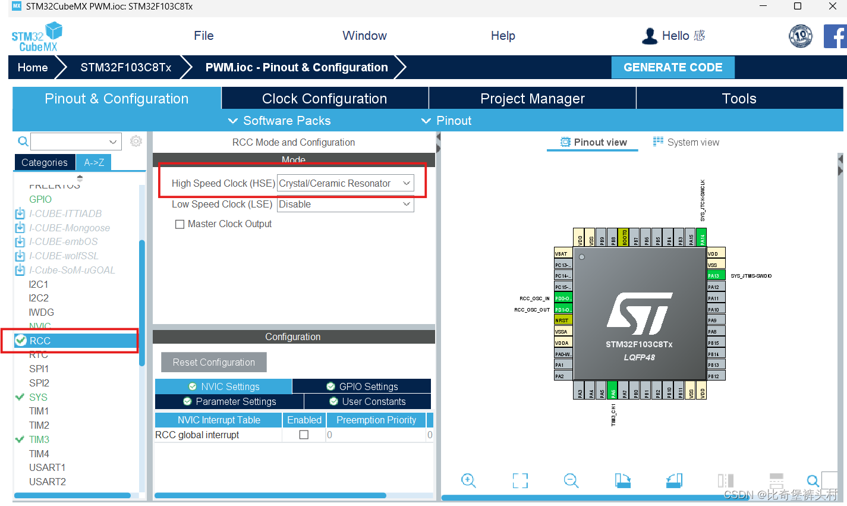Viewport: 847px width, 506px height.
Task: Click the Reset Configuration button
Action: pos(214,362)
